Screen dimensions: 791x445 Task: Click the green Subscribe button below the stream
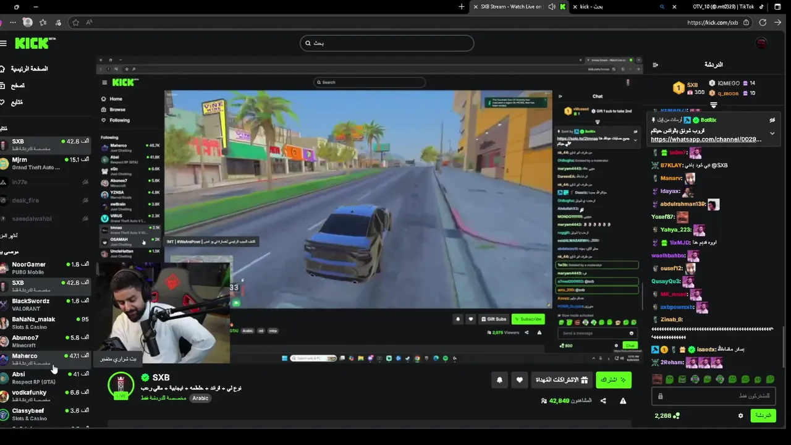tap(614, 380)
